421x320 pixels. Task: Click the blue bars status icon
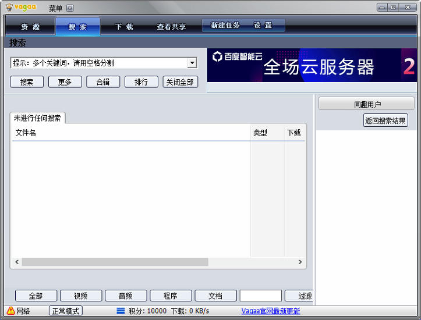[x=121, y=311]
